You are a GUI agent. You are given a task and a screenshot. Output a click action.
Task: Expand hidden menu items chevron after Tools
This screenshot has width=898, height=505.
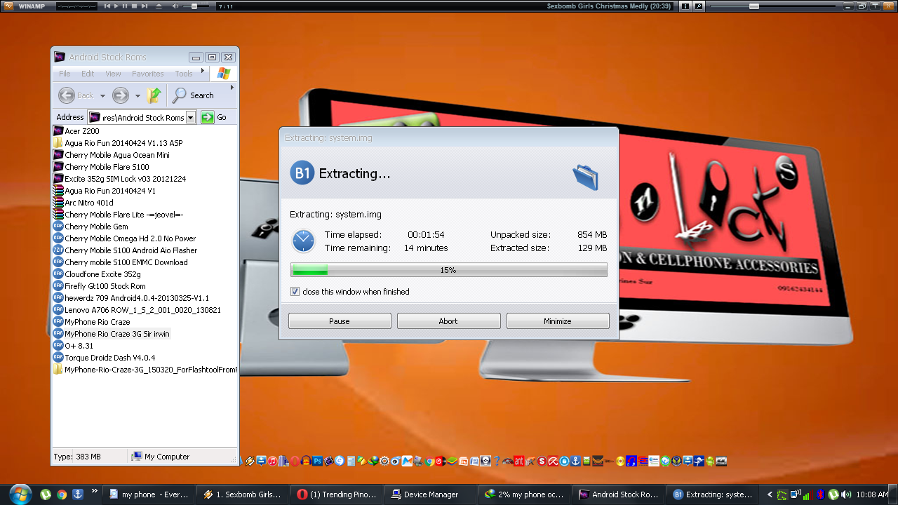click(203, 70)
